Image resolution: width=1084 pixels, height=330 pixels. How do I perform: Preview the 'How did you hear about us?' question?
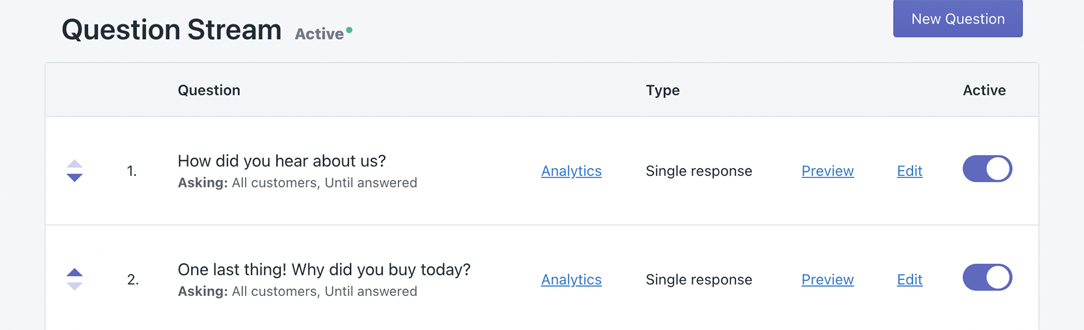pyautogui.click(x=827, y=171)
